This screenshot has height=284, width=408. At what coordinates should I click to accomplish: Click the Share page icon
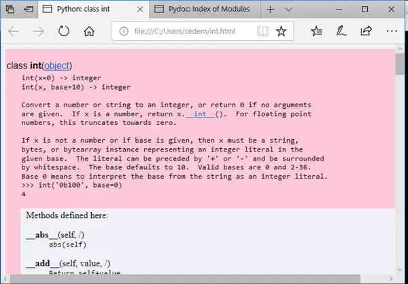click(x=366, y=31)
